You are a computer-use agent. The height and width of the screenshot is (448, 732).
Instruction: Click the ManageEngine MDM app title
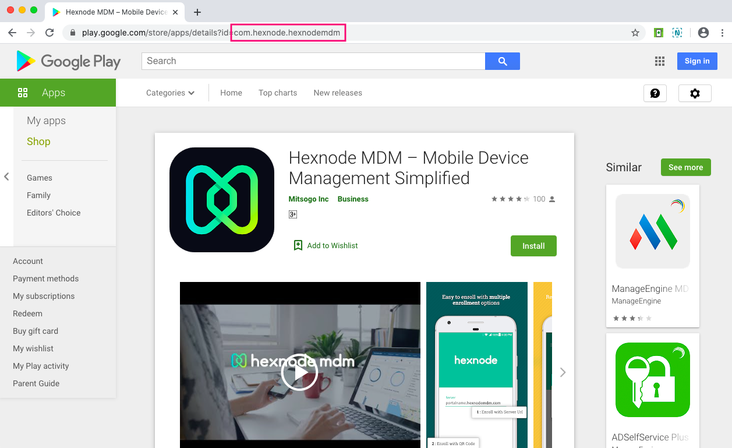pos(650,289)
